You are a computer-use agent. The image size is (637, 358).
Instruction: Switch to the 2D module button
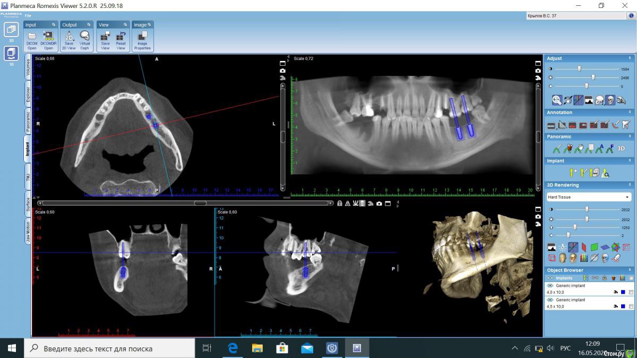point(11,31)
